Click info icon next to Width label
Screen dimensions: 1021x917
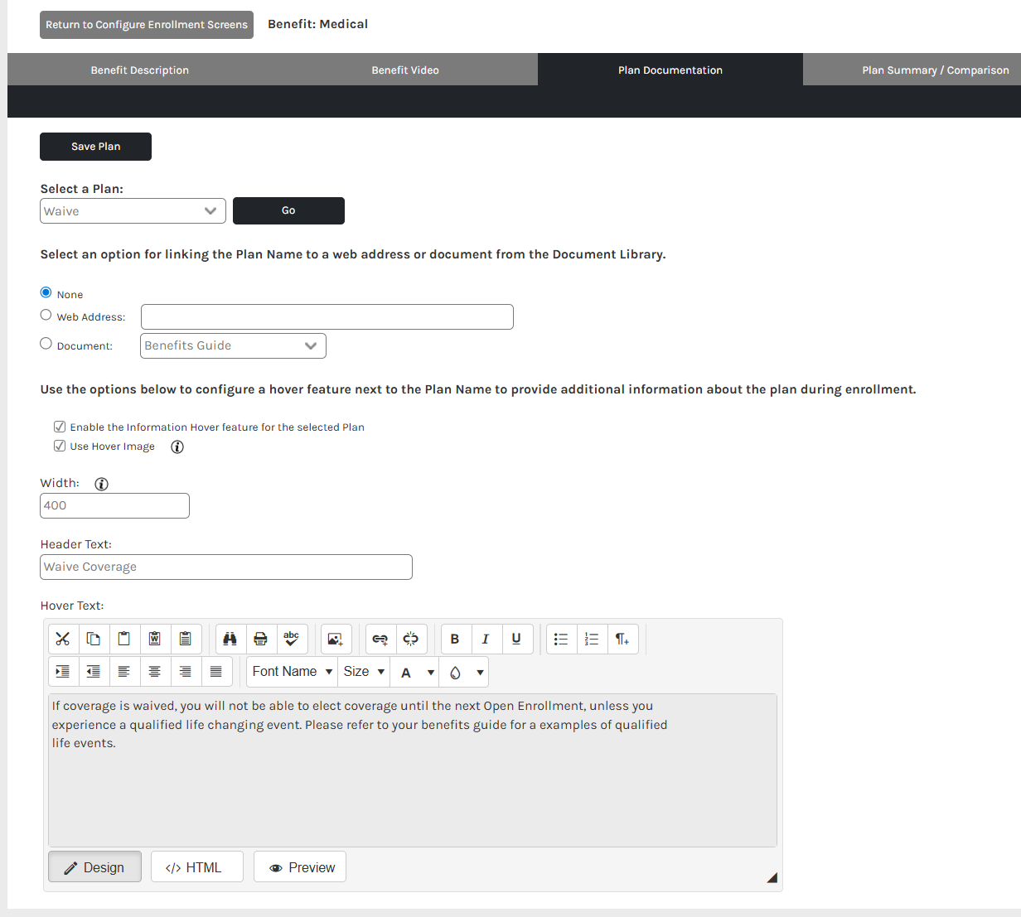[x=102, y=485]
